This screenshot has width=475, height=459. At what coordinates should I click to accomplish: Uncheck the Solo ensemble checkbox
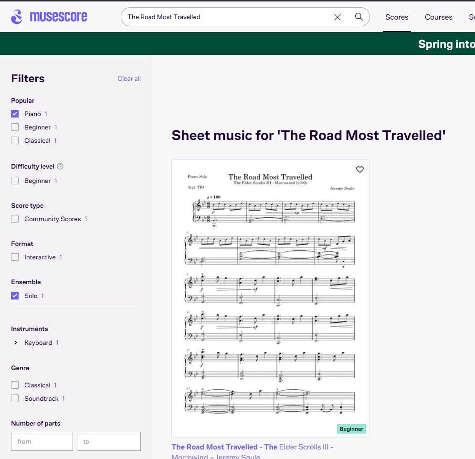click(15, 296)
